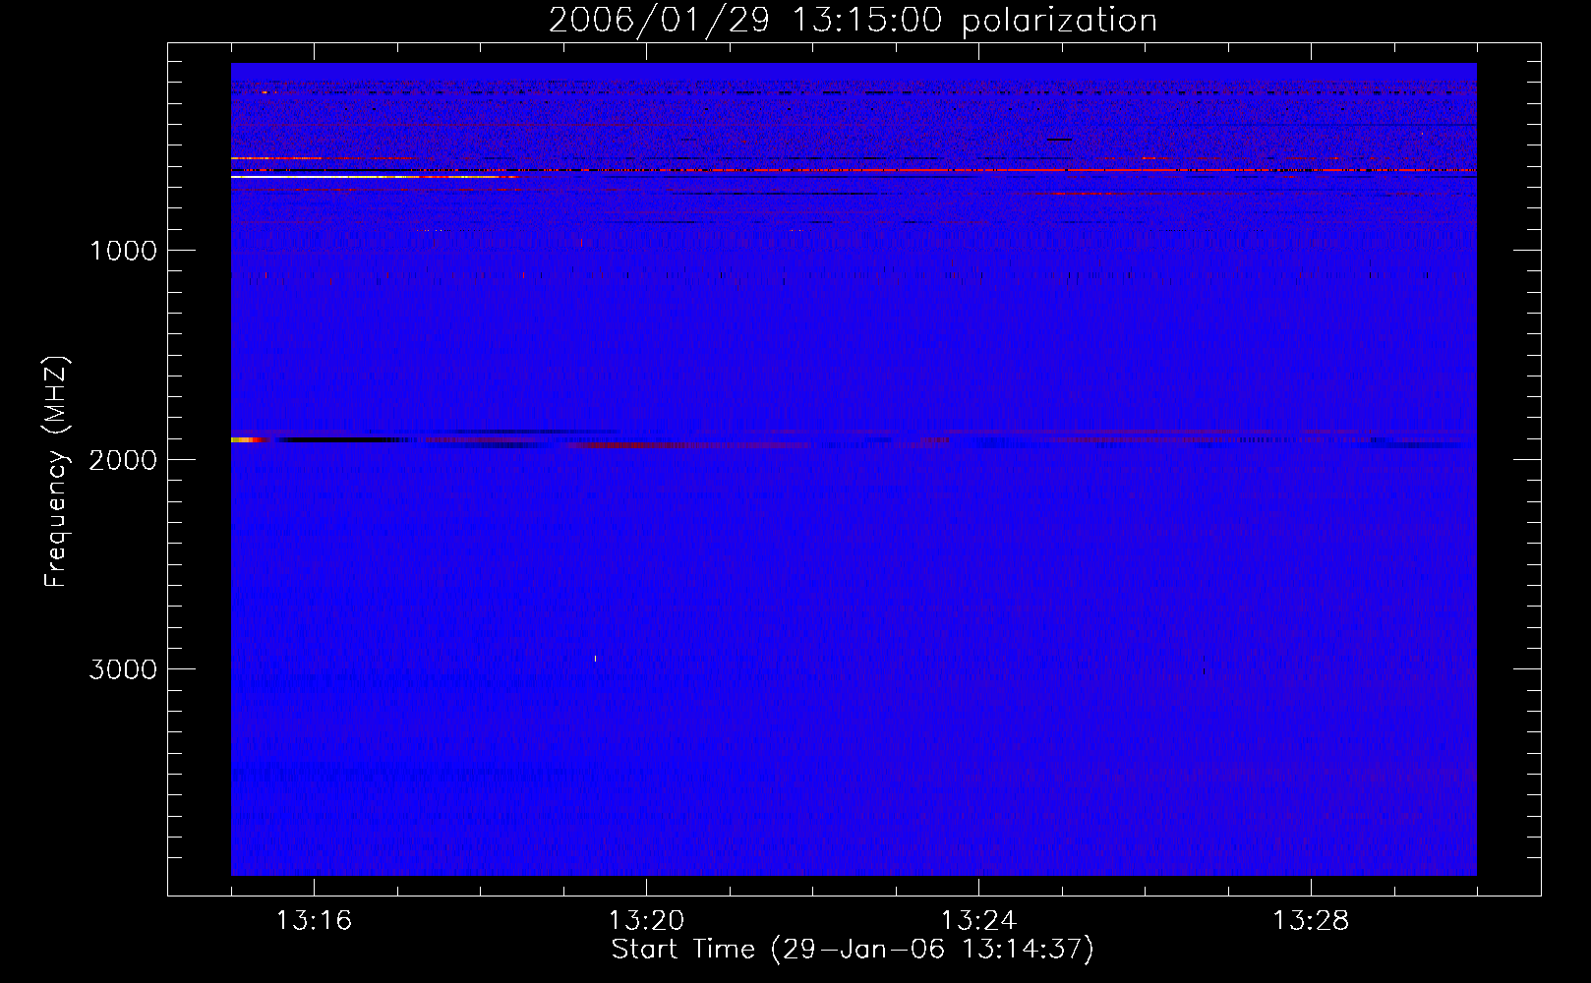Click the plot title '2006/01/29 13:15:00 polarization'
1591x983 pixels.
853,21
